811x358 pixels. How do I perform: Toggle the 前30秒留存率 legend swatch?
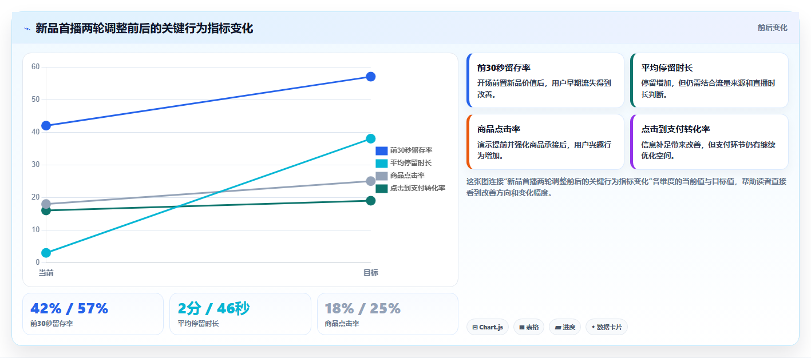tap(382, 150)
